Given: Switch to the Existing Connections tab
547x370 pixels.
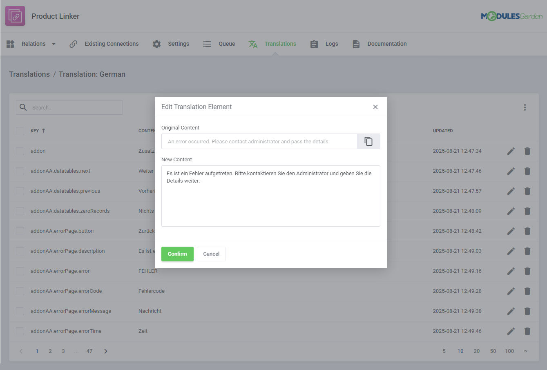Looking at the screenshot, I should pos(111,44).
